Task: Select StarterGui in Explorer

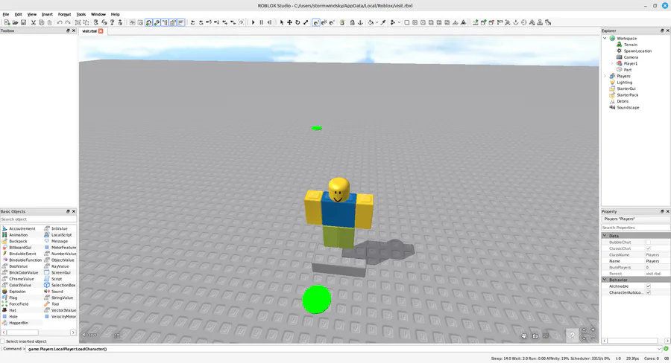Action: coord(626,89)
